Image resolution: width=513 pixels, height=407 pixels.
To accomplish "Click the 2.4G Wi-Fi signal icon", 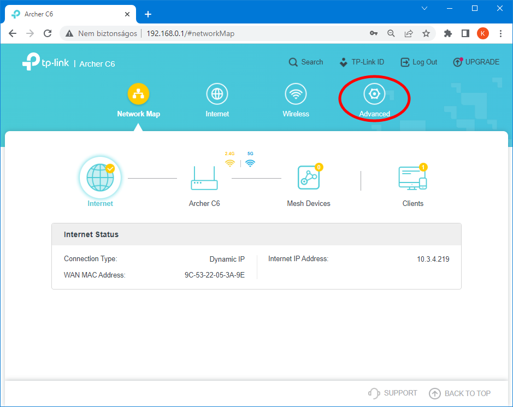I will click(230, 163).
